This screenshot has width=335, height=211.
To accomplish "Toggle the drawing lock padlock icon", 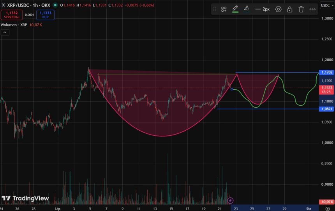I will 290,9.
